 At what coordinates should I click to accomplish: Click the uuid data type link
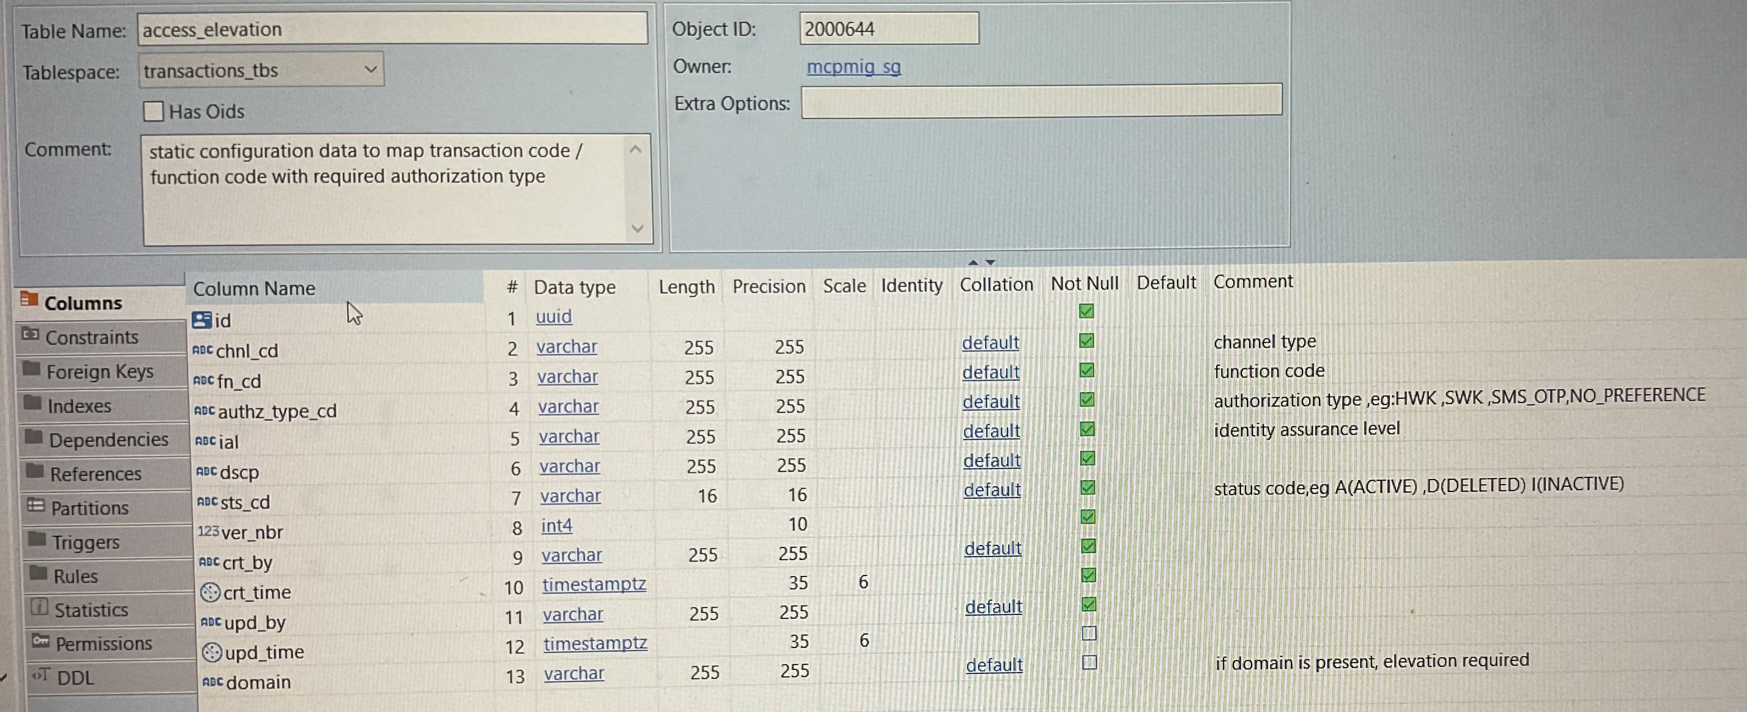tap(553, 316)
